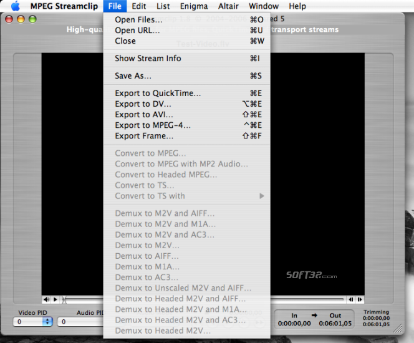Click the Video PID stepper arrows
The height and width of the screenshot is (343, 414).
47,322
